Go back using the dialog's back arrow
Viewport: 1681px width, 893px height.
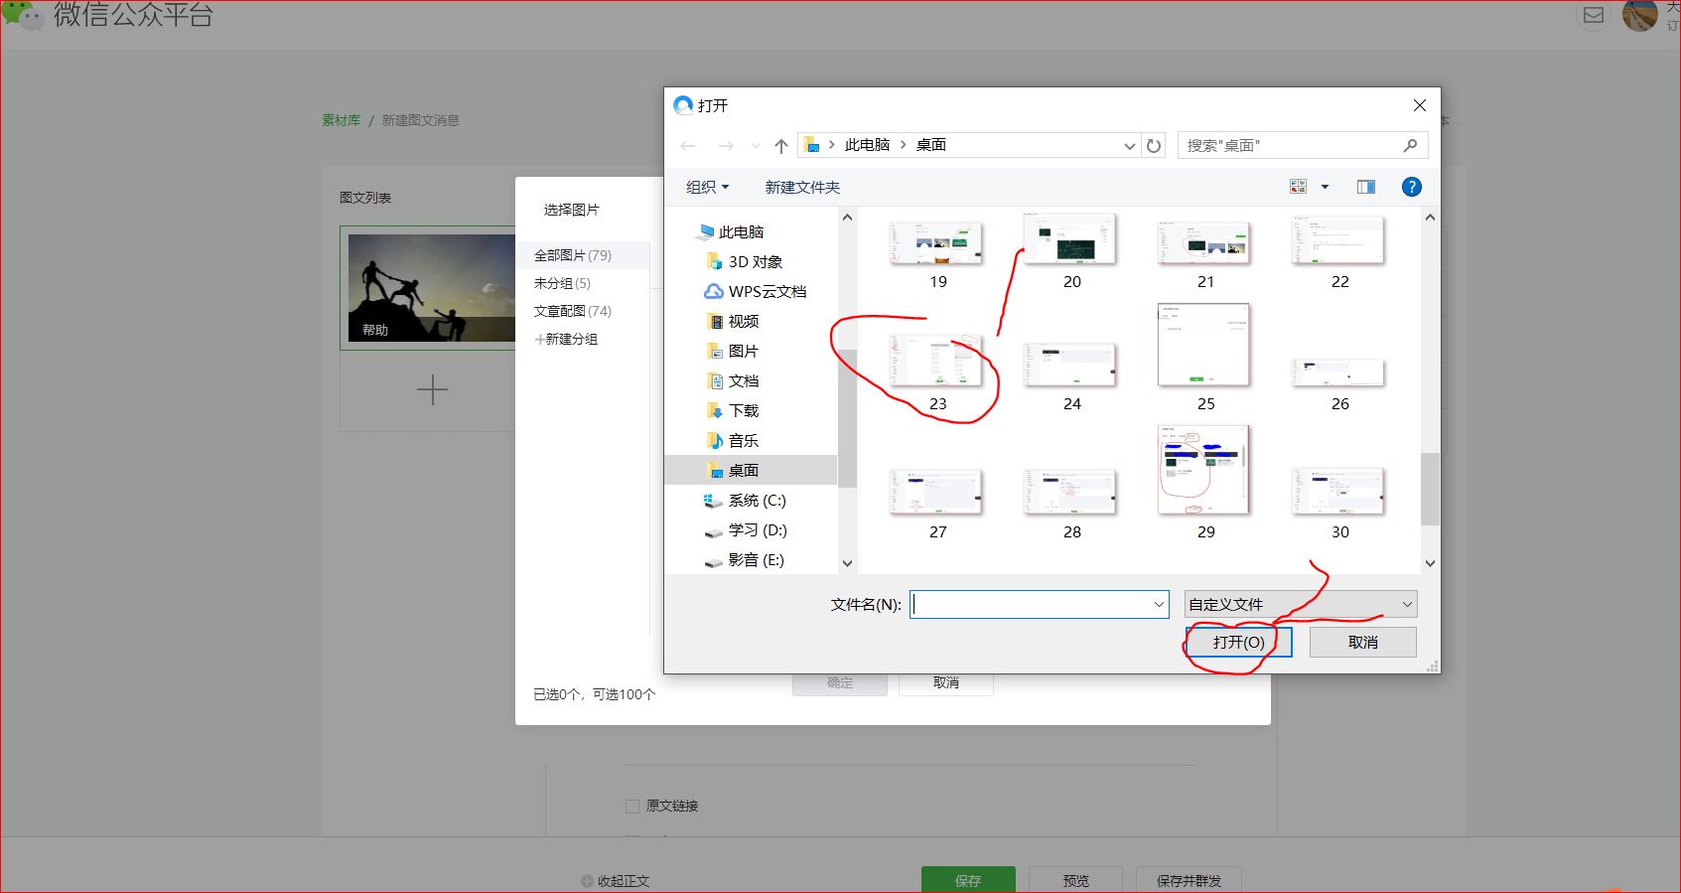pyautogui.click(x=687, y=146)
